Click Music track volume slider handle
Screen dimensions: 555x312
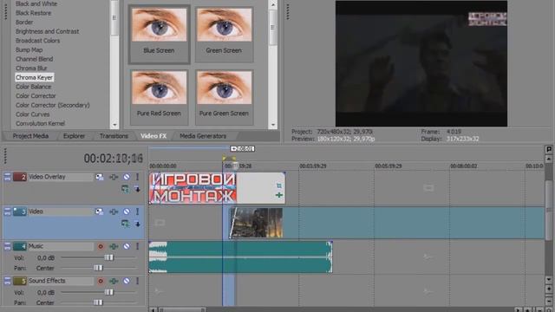(109, 257)
